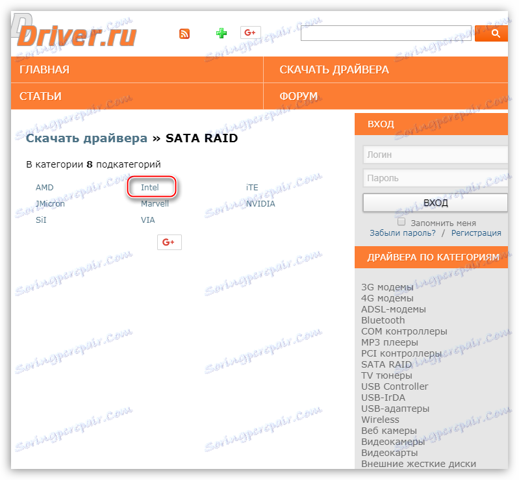Open the ФОРУМ menu item
519x480 pixels.
tap(299, 96)
